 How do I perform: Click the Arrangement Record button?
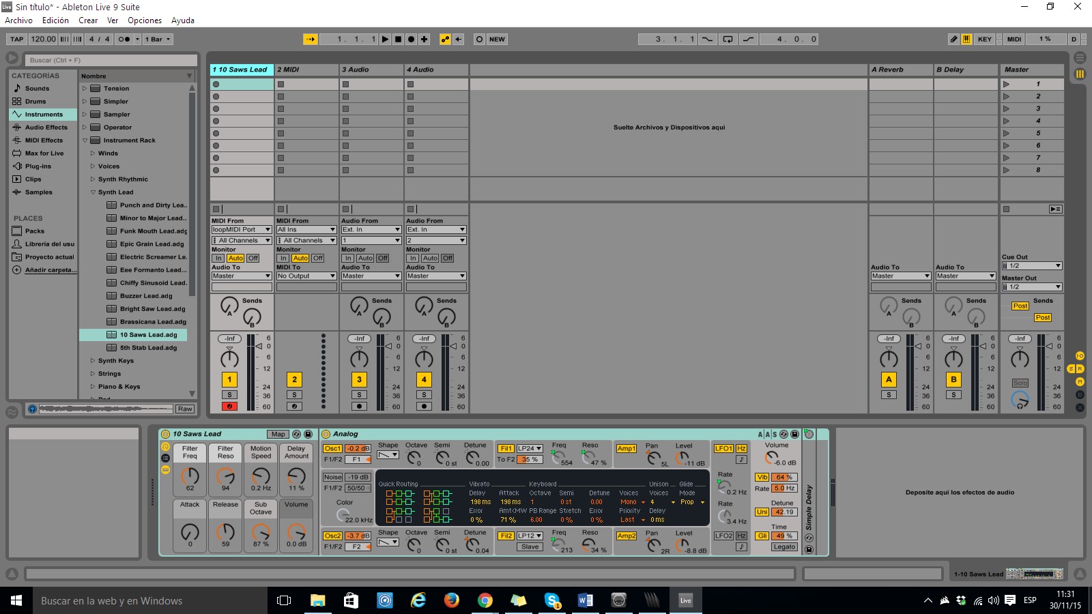coord(411,40)
